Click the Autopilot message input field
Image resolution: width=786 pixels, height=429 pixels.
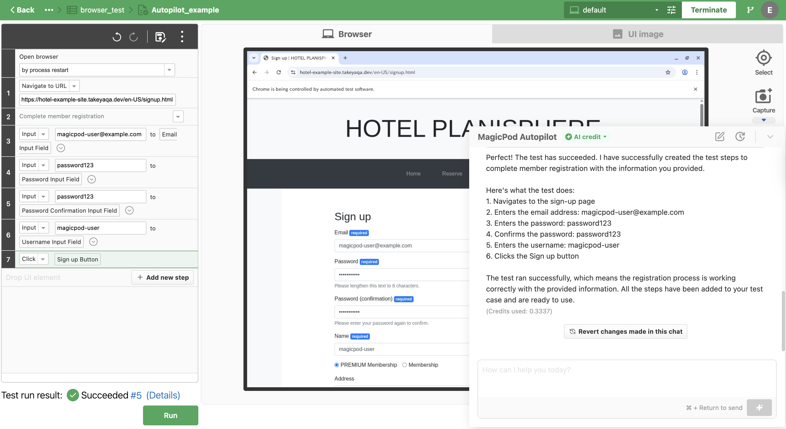pos(627,378)
